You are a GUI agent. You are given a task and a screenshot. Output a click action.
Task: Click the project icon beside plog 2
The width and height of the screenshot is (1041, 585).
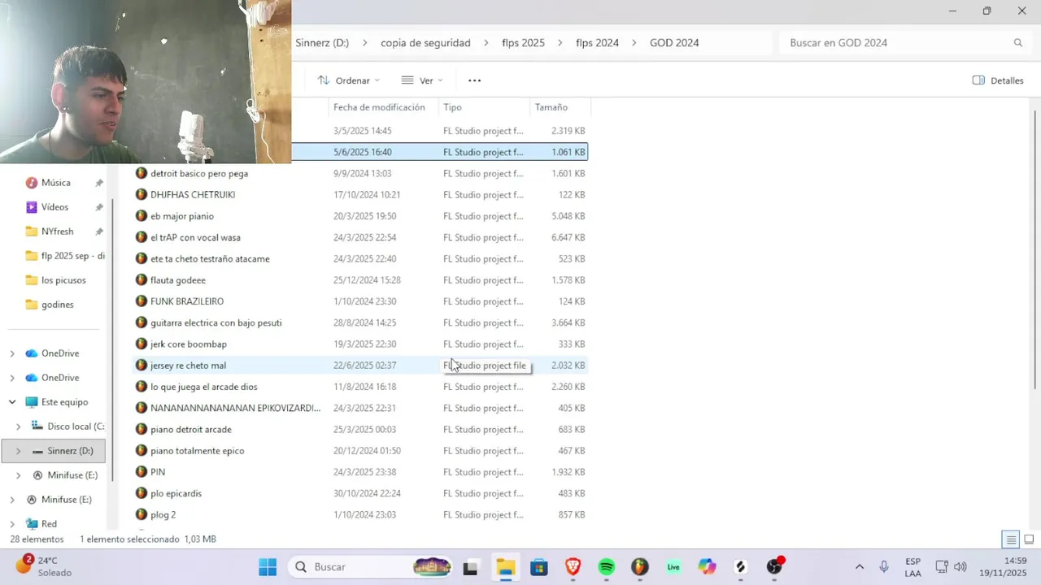pos(142,515)
